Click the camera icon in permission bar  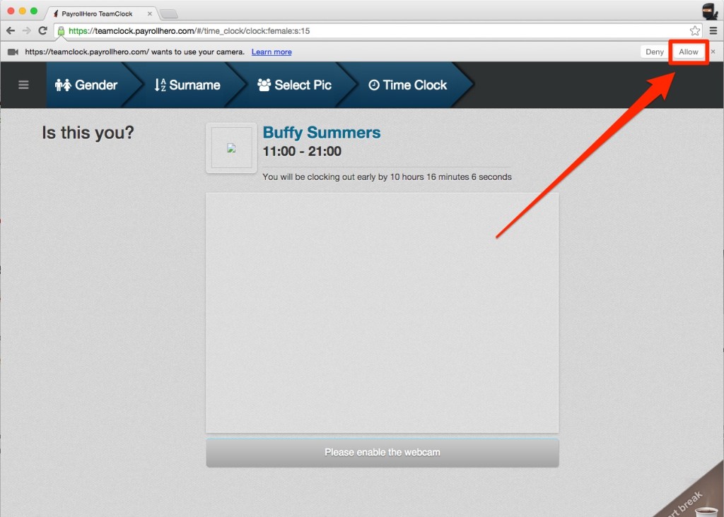point(13,52)
